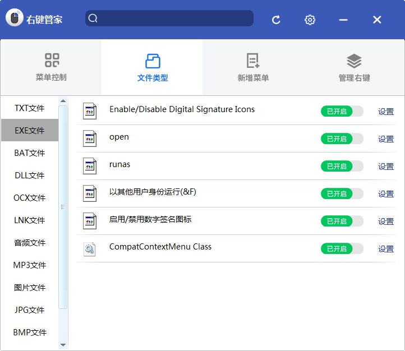Open 设置 for CompatContextMenu Class

click(x=386, y=249)
